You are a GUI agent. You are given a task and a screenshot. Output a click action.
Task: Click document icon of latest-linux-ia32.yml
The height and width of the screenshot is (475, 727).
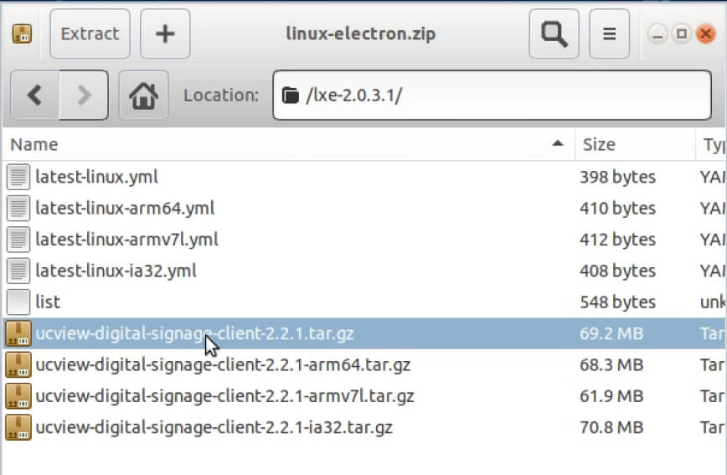(x=18, y=271)
